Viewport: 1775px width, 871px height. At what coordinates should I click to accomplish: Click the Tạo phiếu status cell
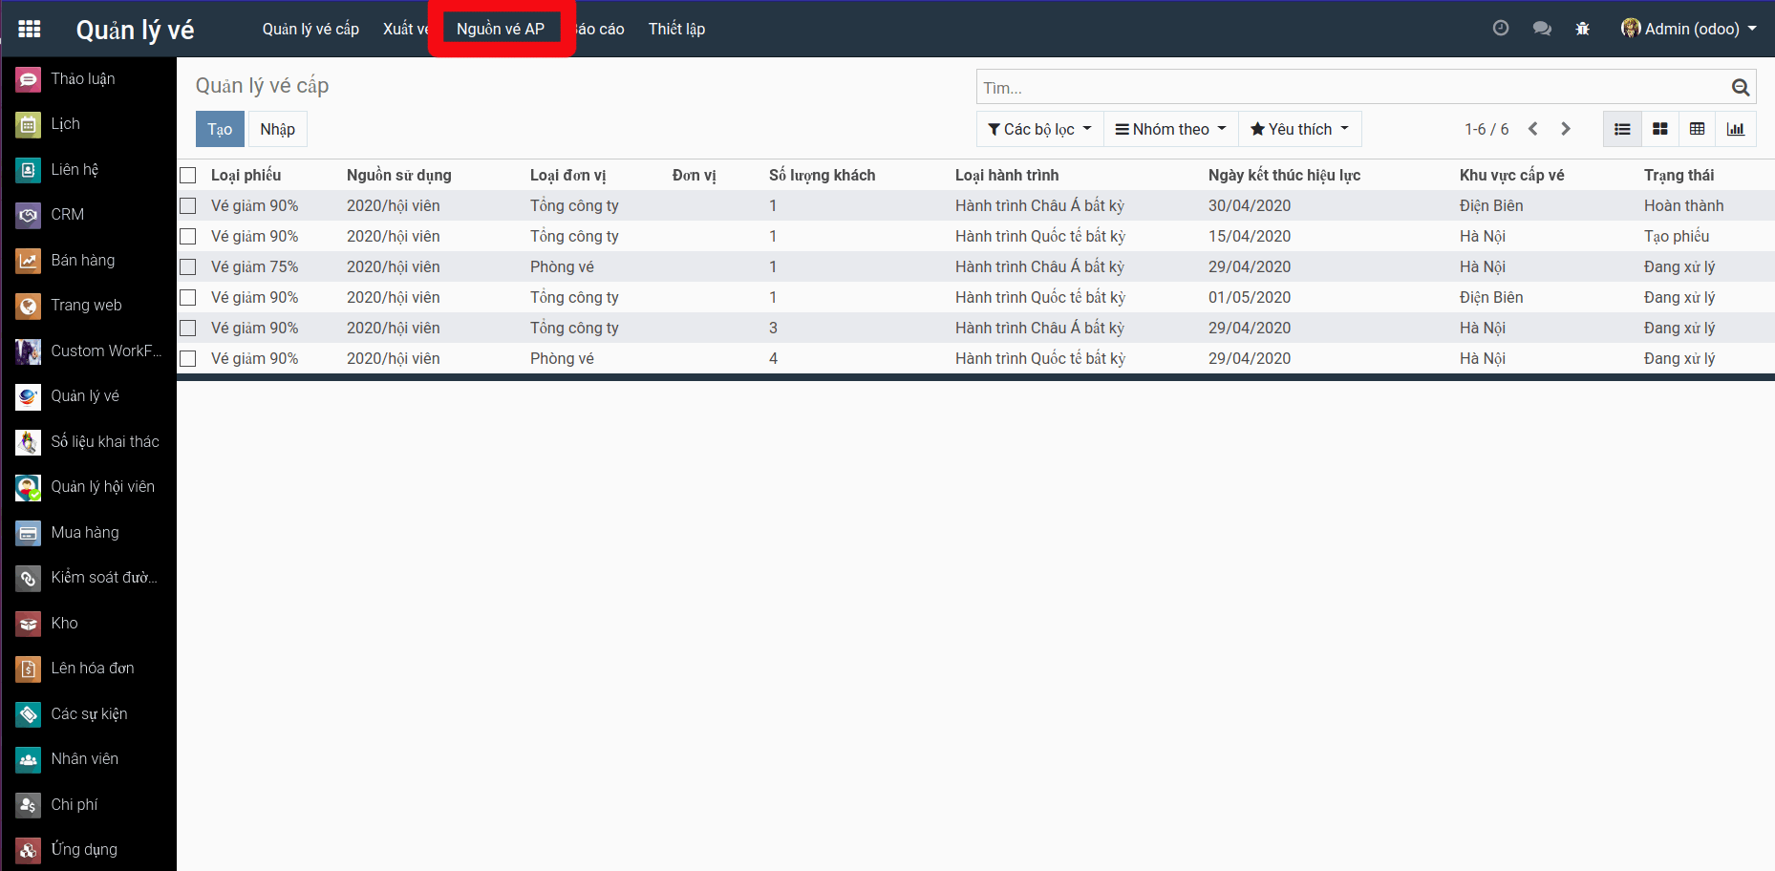pos(1677,236)
